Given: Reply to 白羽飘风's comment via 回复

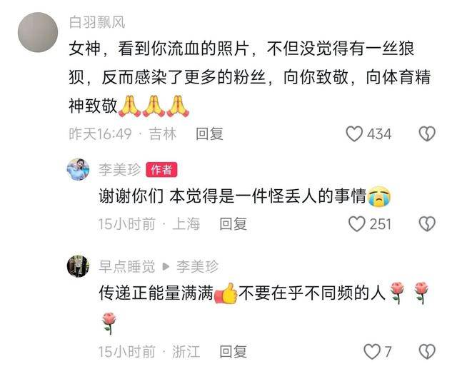Looking at the screenshot, I should point(209,134).
